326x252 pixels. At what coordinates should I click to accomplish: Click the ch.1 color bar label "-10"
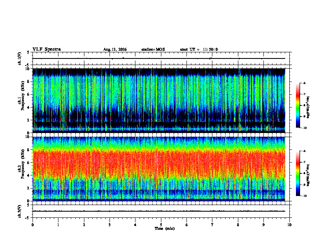point(305,128)
